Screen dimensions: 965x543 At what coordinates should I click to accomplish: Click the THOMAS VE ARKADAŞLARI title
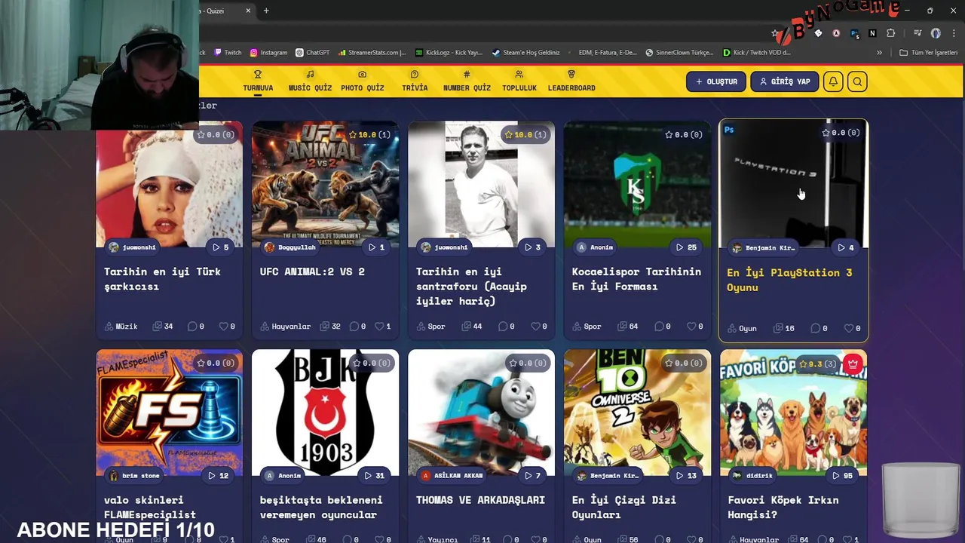tap(480, 500)
